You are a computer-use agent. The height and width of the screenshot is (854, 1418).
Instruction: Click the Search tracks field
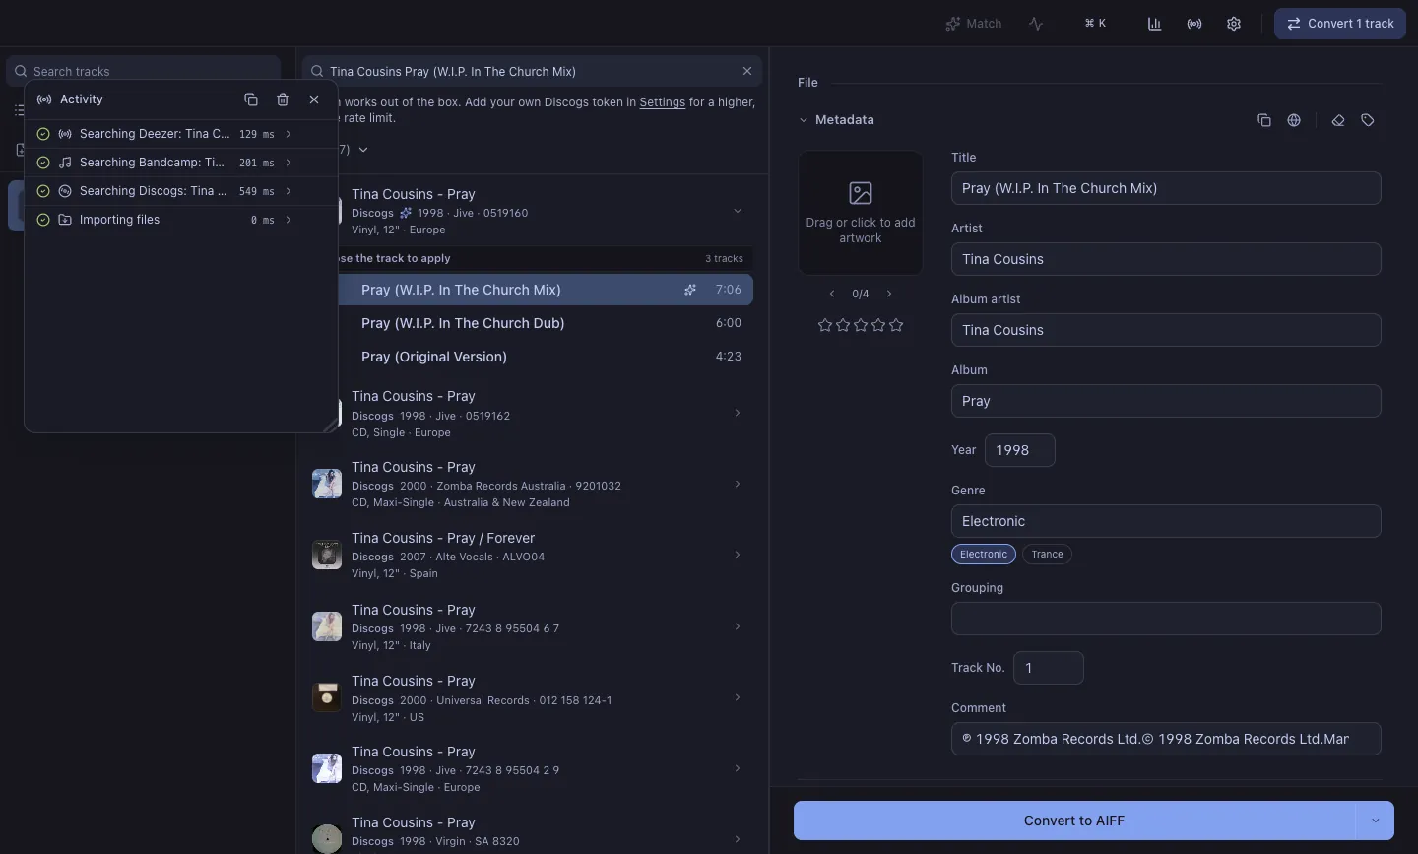pos(144,71)
